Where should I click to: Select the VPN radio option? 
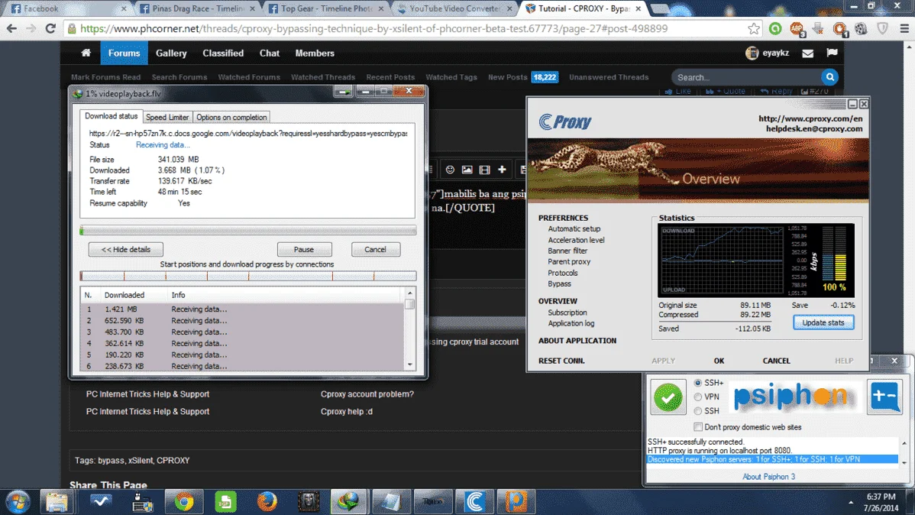697,397
